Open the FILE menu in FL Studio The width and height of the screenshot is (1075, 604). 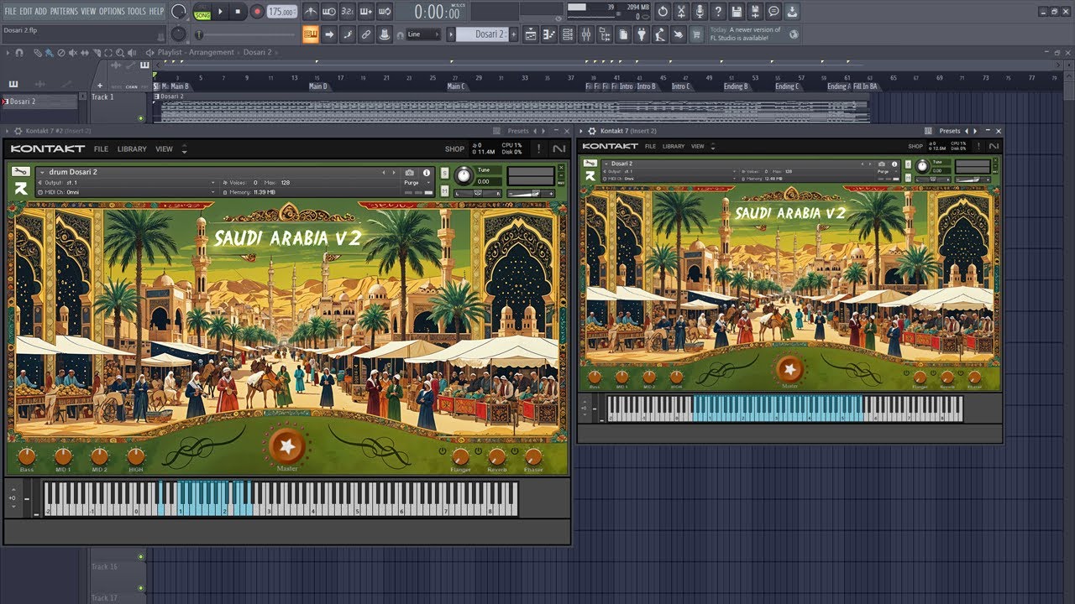[10, 11]
